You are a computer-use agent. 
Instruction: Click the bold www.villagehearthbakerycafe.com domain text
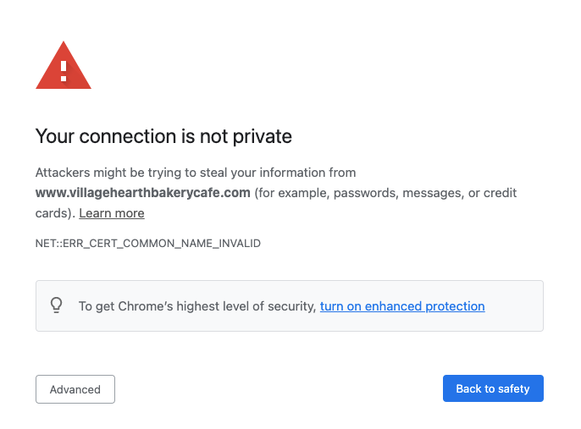142,193
